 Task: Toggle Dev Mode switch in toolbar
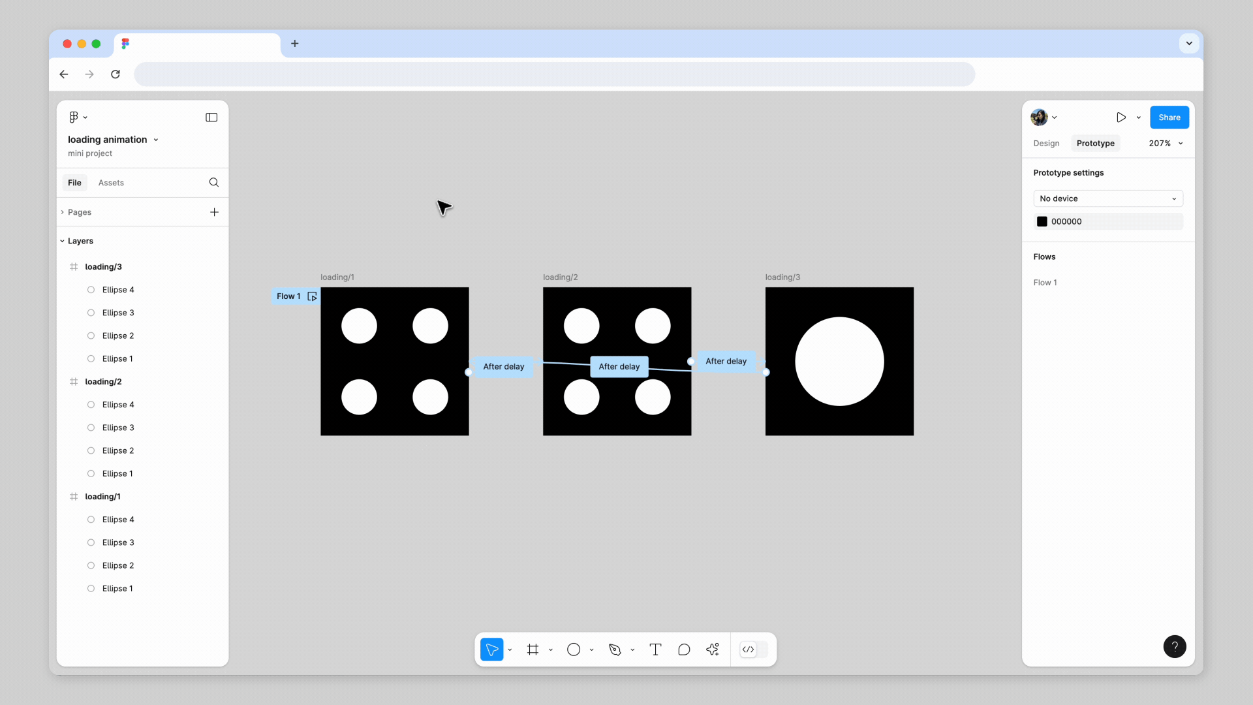pyautogui.click(x=753, y=650)
